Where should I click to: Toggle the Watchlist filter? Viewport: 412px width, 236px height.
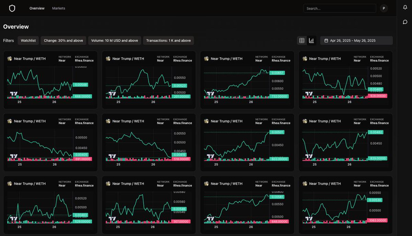[x=28, y=41]
